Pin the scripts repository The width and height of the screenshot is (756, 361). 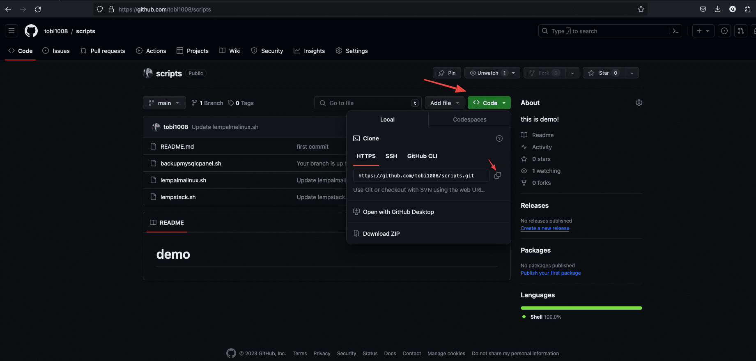coord(447,73)
